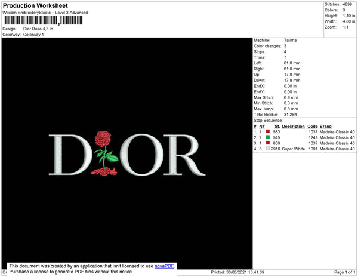Click stitch count '545' in row 2
The image size is (358, 277).
coord(276,137)
